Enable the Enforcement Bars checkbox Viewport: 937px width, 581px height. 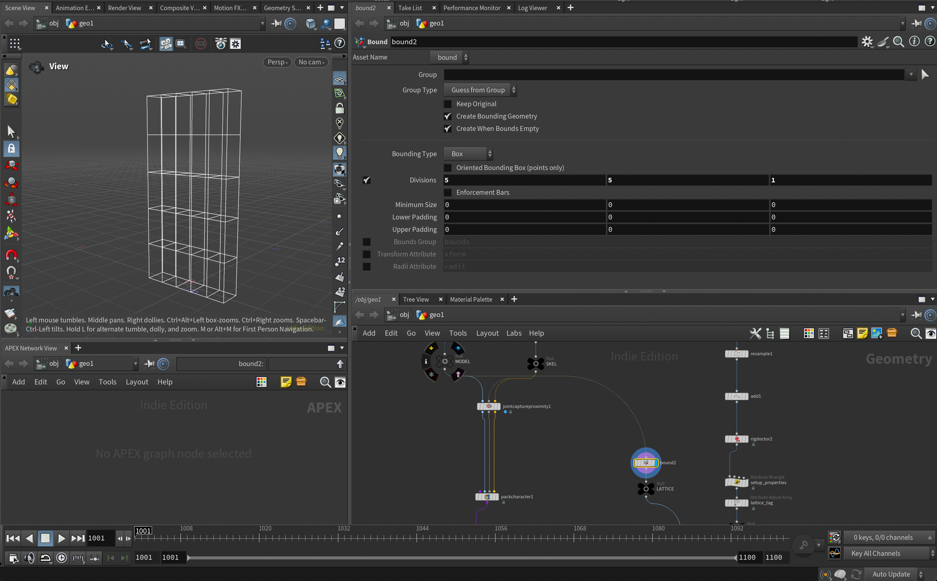pyautogui.click(x=448, y=193)
